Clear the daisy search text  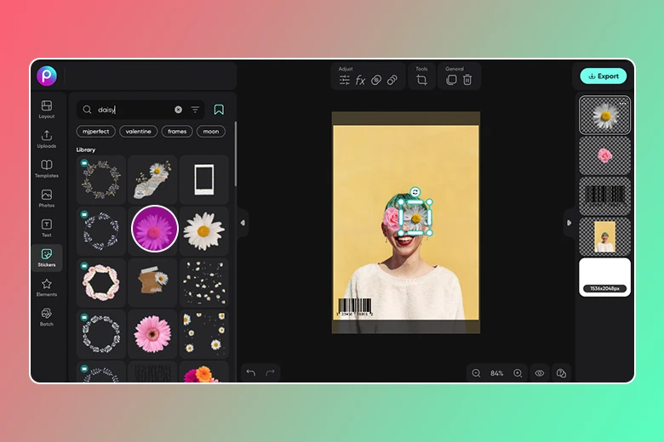tap(178, 110)
